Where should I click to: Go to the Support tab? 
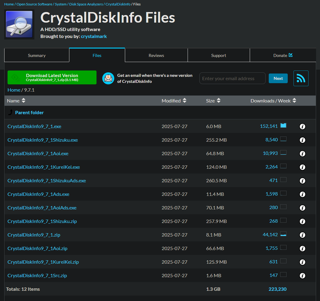click(219, 55)
